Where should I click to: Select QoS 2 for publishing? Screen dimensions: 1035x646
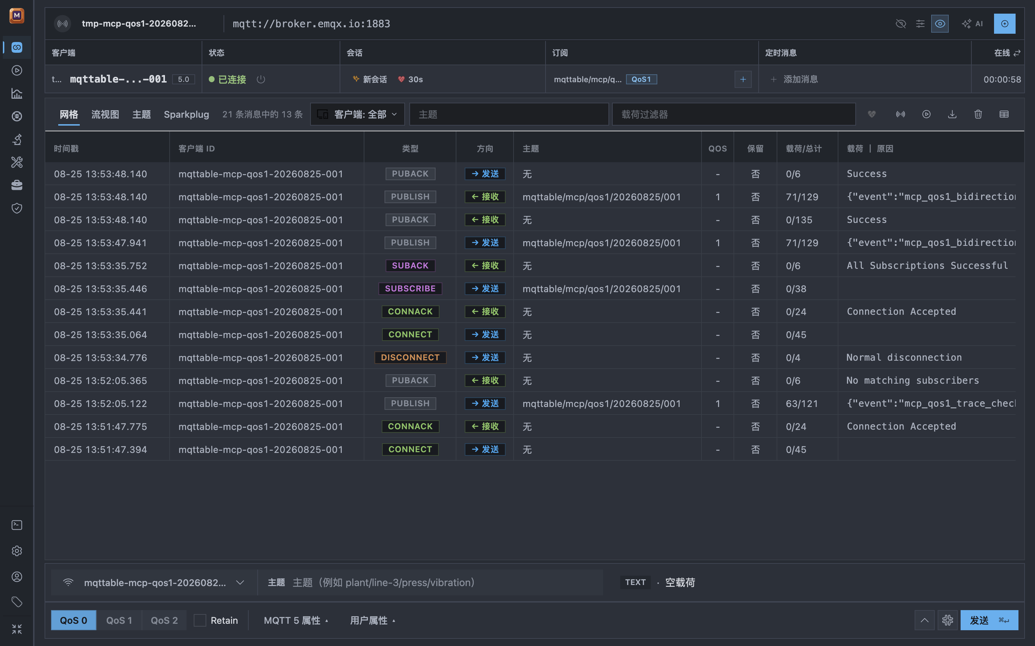164,620
